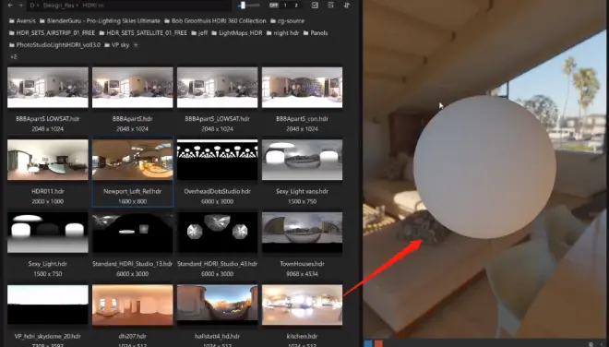Open the Aversis folder
This screenshot has width=609, height=347.
point(22,21)
